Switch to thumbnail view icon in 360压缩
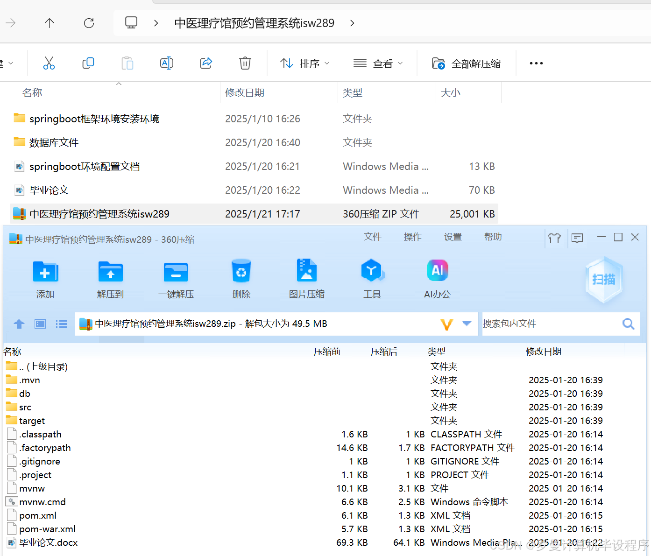 pyautogui.click(x=40, y=324)
